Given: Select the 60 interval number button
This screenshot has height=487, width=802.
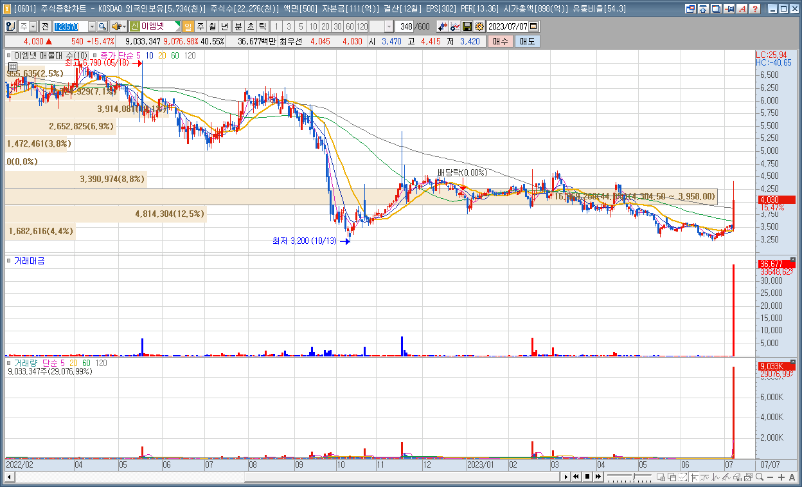Looking at the screenshot, I should [349, 26].
